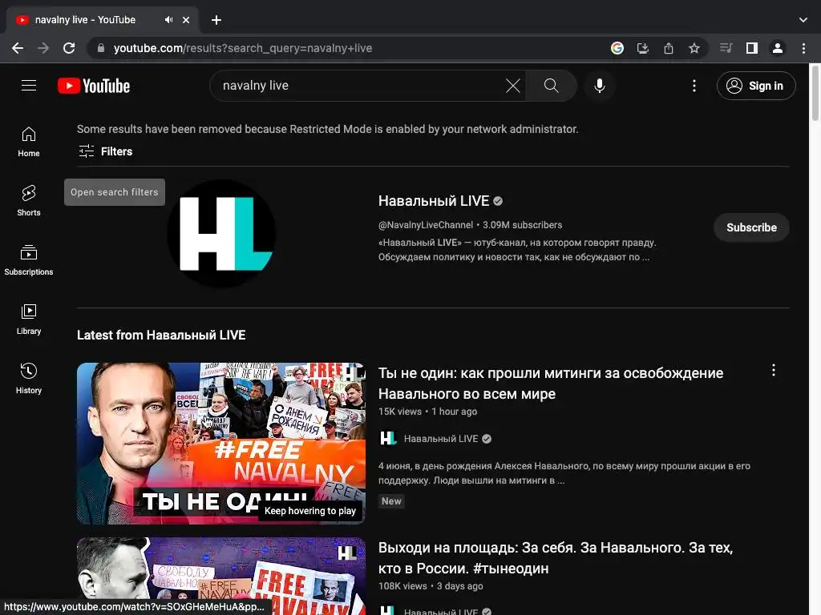Go back with the browser back arrow
The image size is (821, 615).
18,48
